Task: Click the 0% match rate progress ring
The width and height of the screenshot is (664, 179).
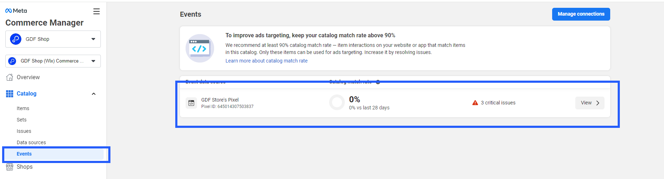Action: pyautogui.click(x=337, y=103)
